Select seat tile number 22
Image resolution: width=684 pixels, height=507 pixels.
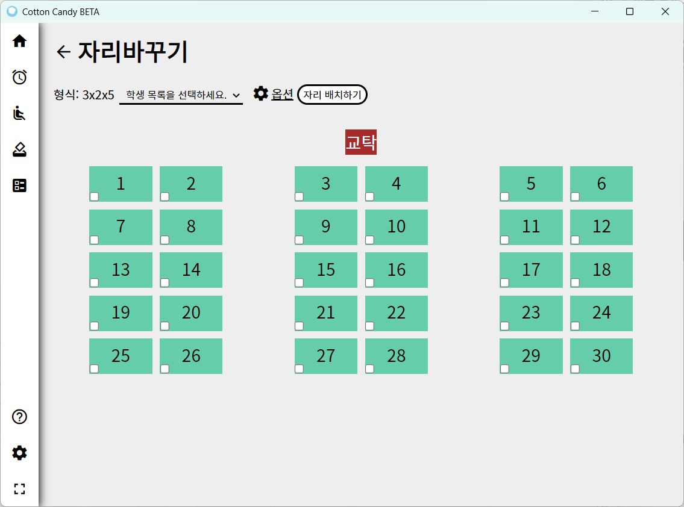point(396,313)
